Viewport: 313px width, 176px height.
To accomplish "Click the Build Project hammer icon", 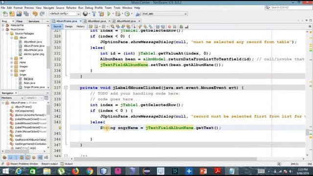I will tap(94, 14).
